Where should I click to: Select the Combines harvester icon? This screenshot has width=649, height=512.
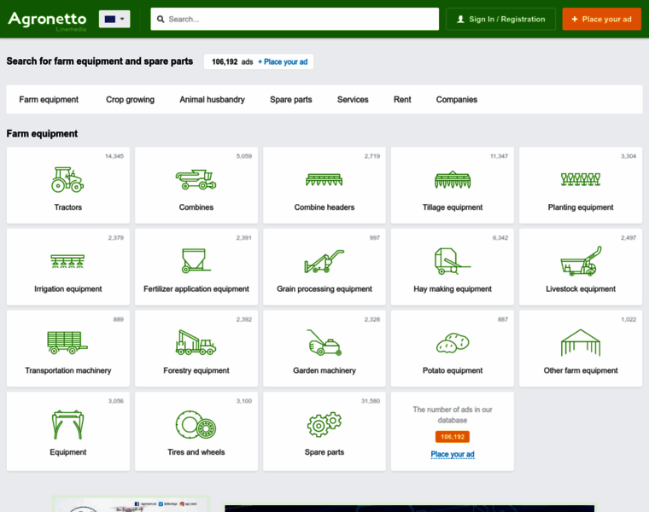[x=196, y=179]
